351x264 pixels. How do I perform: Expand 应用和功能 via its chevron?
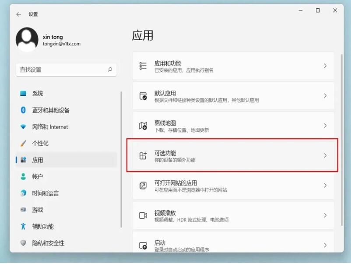[x=325, y=65]
